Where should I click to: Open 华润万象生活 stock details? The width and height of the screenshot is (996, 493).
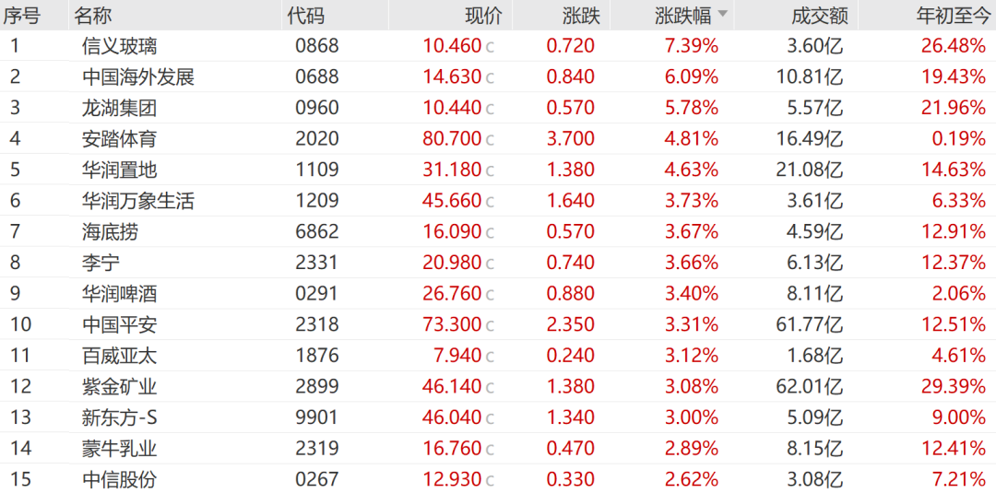pyautogui.click(x=138, y=201)
